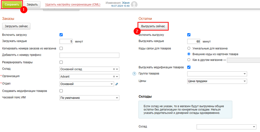
Task: Expand the Часовой пояс ИМ dropdown
Action: (x=89, y=98)
